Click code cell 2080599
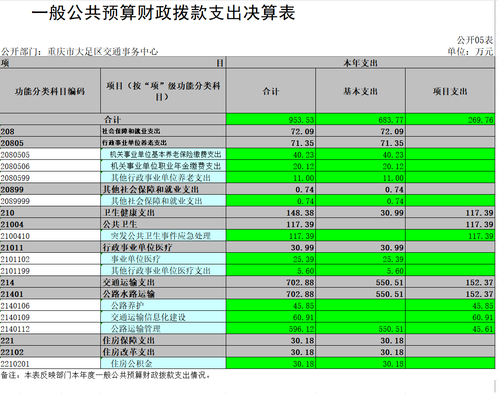 [x=50, y=178]
